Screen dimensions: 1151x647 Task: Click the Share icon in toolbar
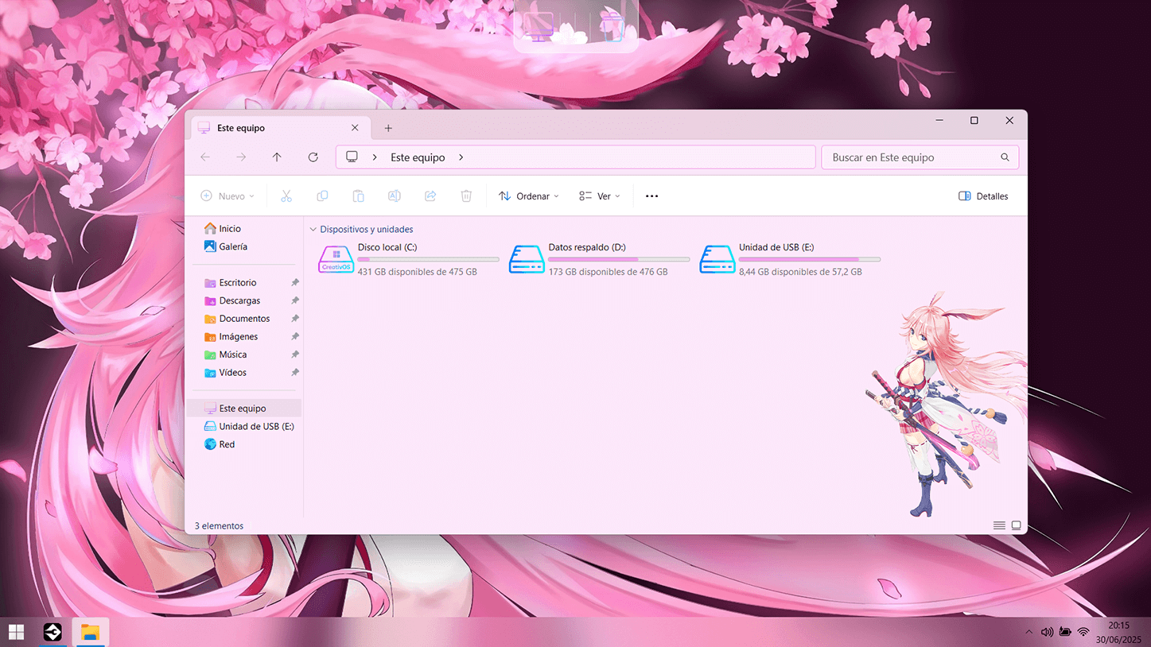point(430,196)
